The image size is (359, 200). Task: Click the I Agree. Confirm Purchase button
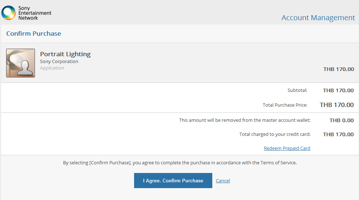click(x=173, y=181)
